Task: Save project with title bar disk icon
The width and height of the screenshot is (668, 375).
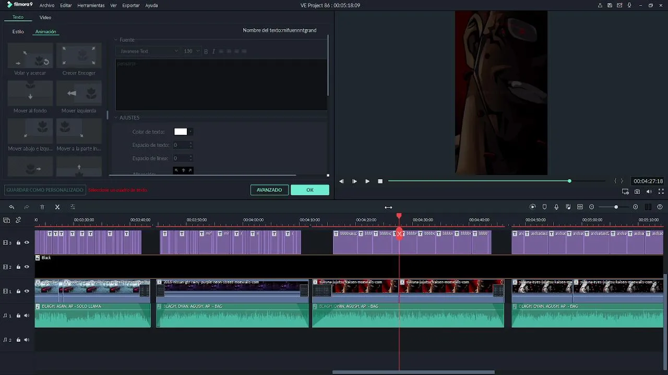Action: 610,5
